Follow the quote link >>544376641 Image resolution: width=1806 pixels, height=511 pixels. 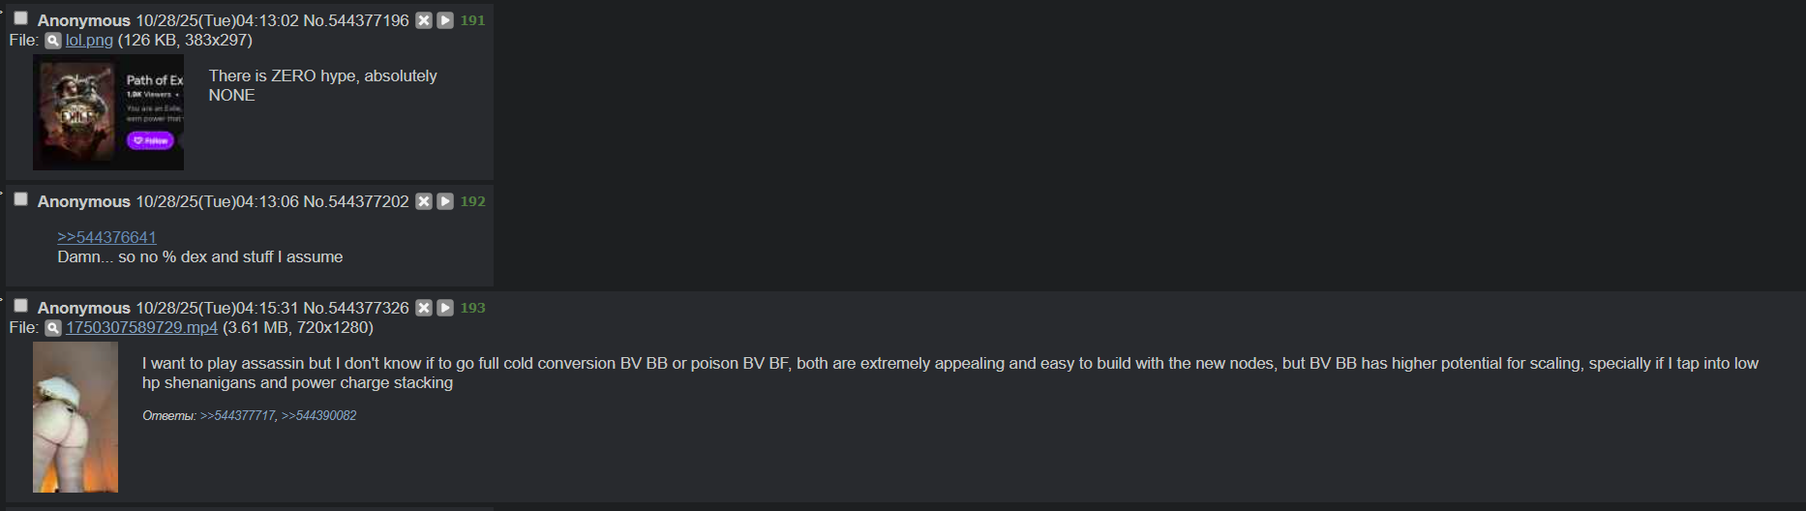tap(106, 237)
